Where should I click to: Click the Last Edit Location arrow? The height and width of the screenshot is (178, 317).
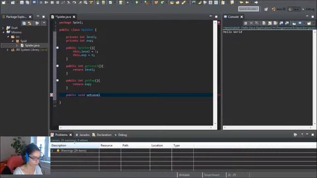[x=241, y=2]
